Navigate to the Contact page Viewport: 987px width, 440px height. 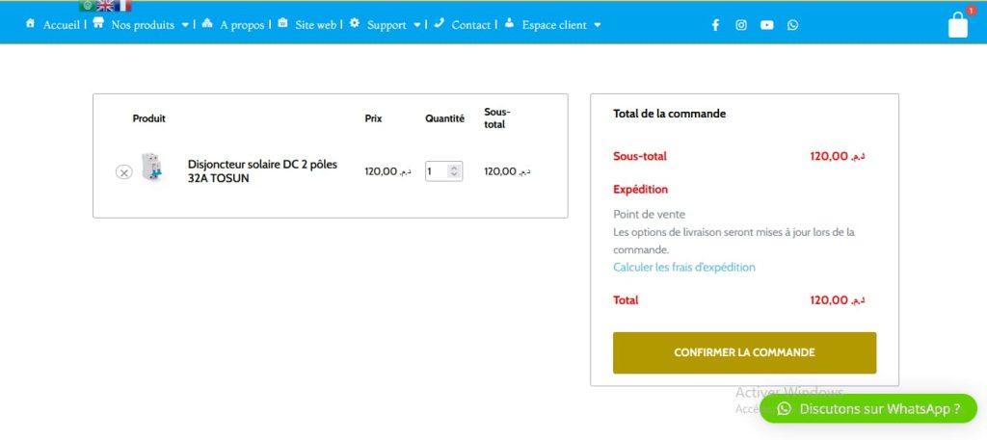click(x=470, y=25)
